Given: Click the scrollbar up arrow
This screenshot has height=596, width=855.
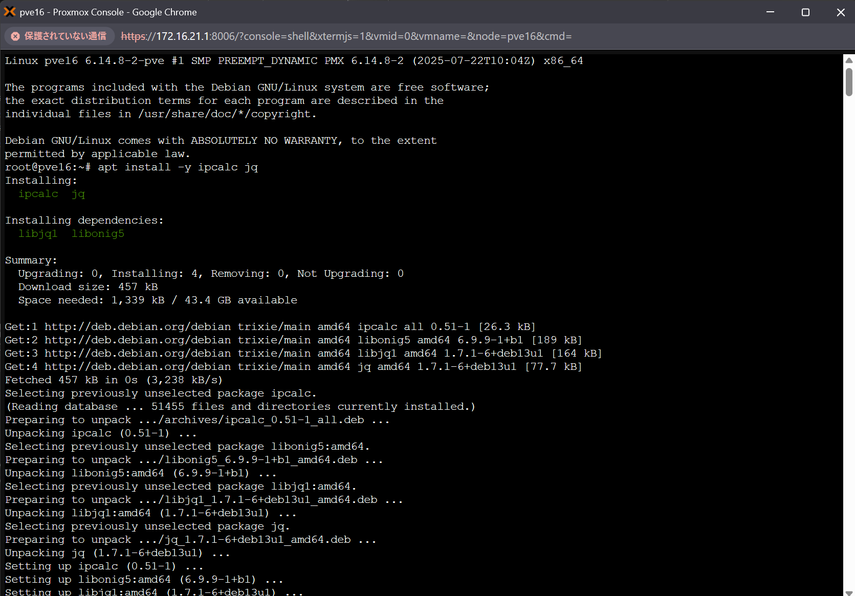Looking at the screenshot, I should 849,60.
